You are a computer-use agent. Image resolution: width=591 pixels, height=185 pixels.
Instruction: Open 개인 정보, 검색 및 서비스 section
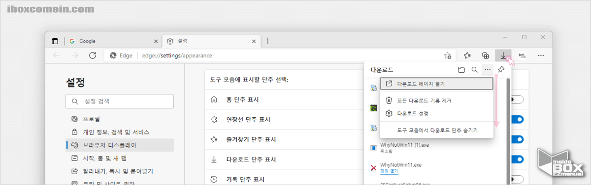click(120, 132)
